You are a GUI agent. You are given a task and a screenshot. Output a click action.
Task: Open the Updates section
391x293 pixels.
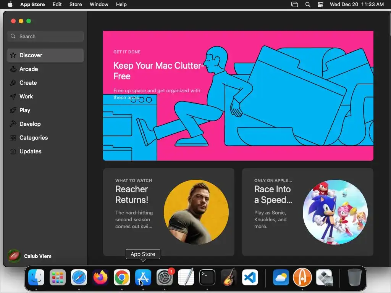(x=45, y=151)
